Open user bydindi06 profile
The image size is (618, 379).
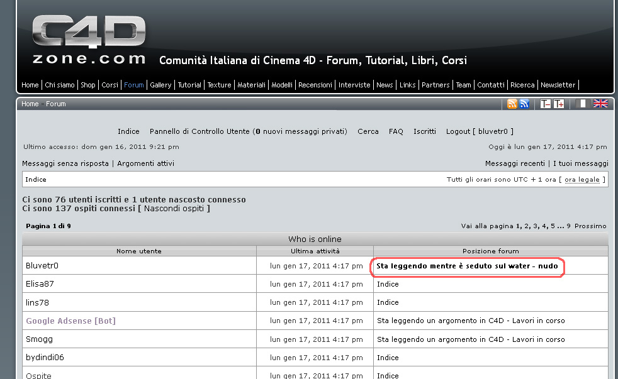point(45,358)
